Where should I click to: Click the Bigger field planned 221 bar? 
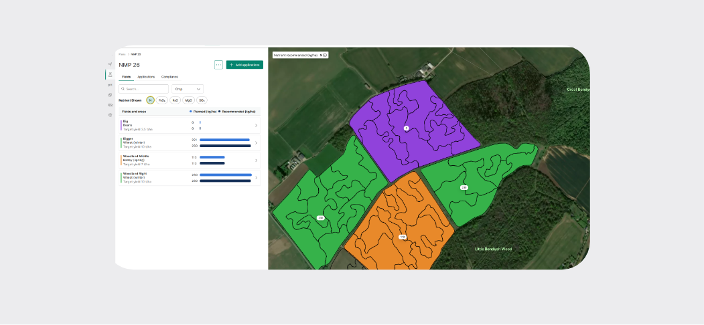pos(224,140)
